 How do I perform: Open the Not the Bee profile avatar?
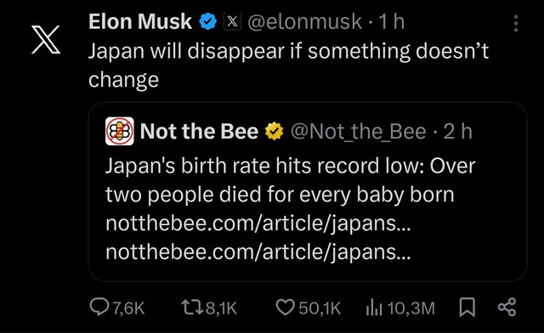click(x=120, y=131)
